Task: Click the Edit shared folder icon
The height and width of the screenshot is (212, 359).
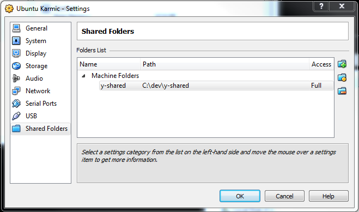Action: [342, 77]
